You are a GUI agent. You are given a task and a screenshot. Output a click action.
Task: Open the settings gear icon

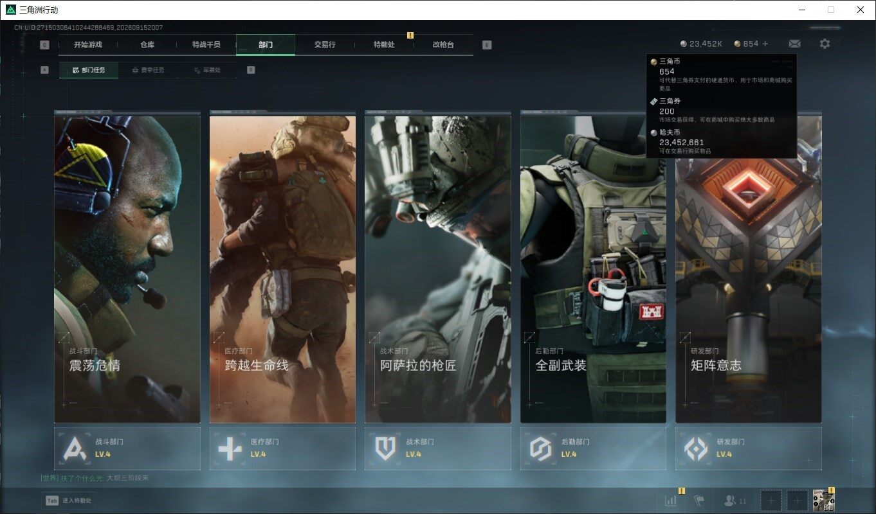click(825, 44)
